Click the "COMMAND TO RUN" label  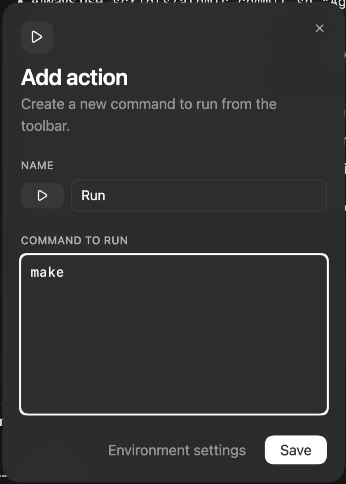pyautogui.click(x=74, y=240)
